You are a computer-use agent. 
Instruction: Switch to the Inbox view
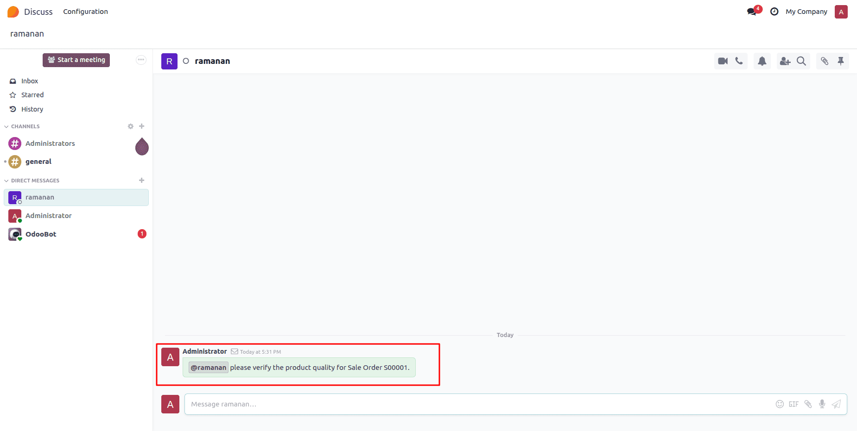(x=29, y=81)
